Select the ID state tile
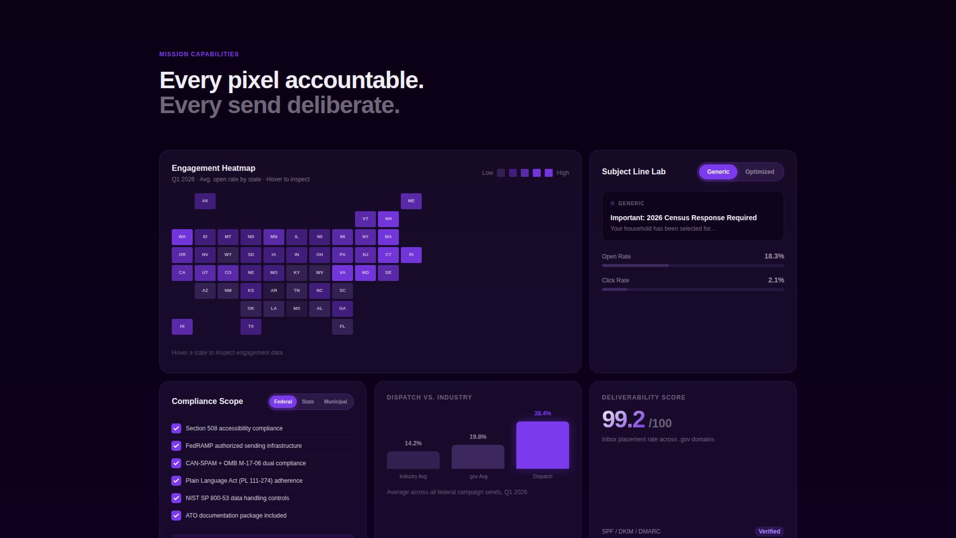The height and width of the screenshot is (538, 956). pyautogui.click(x=205, y=237)
